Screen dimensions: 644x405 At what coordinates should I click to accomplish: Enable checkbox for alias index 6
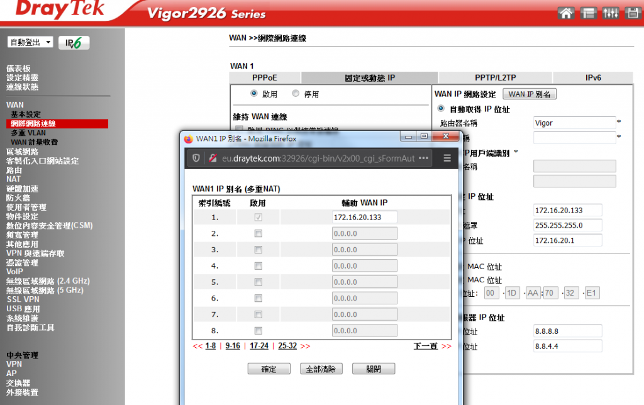pyautogui.click(x=258, y=298)
